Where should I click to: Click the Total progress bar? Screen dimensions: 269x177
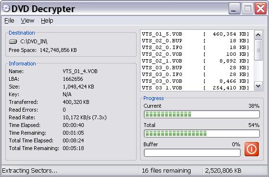click(x=202, y=133)
